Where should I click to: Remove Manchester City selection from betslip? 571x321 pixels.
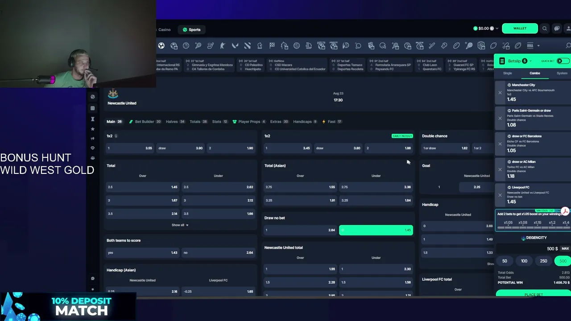click(500, 93)
